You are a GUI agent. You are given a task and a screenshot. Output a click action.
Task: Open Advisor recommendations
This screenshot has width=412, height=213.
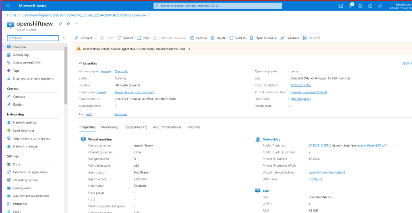pos(31,196)
